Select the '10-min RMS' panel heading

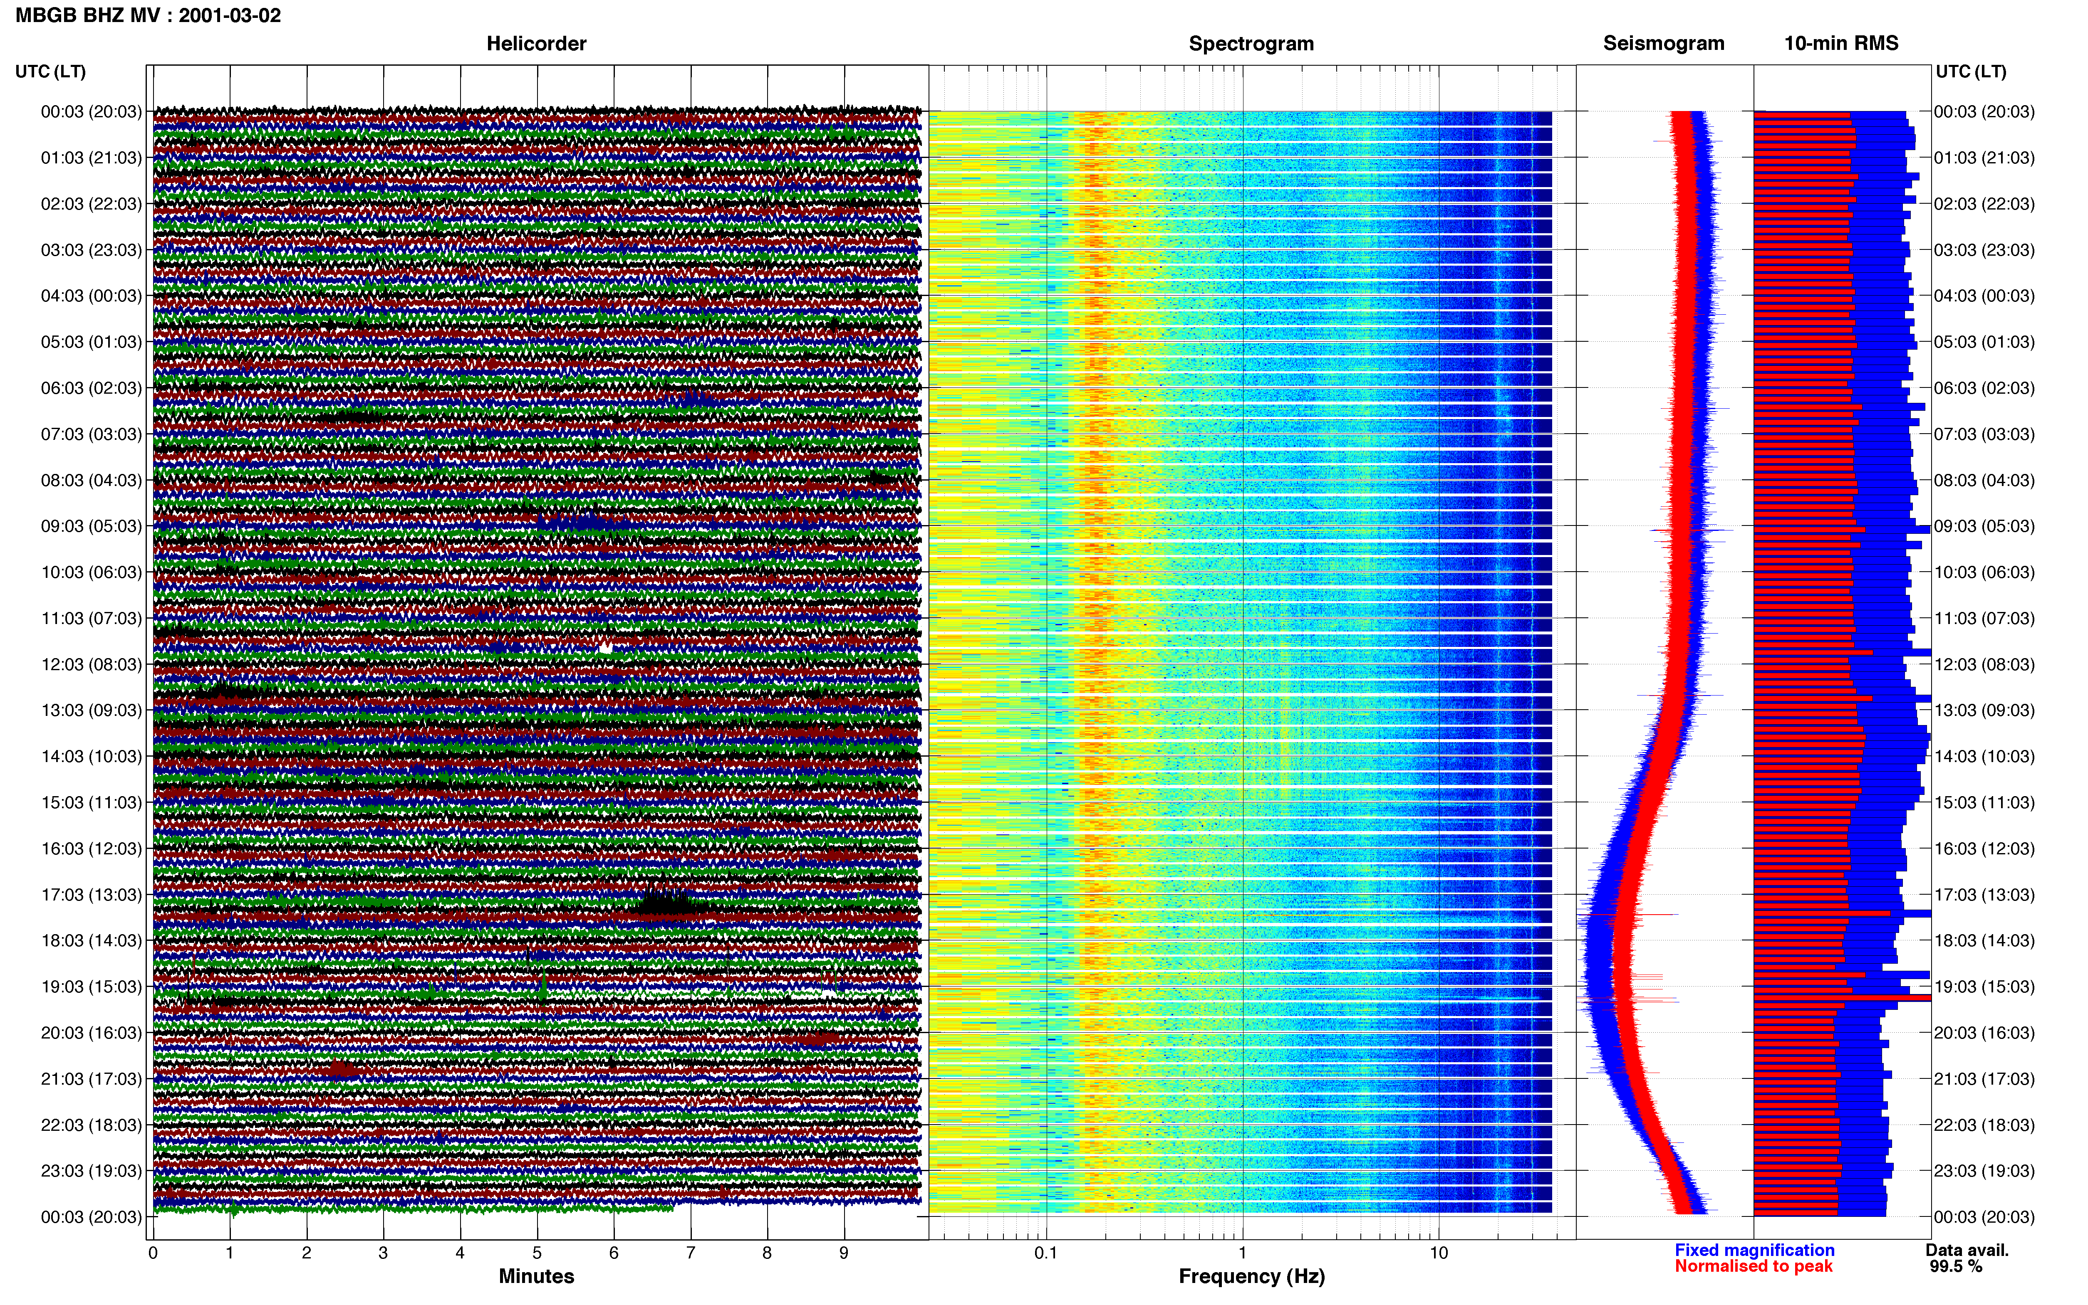[x=1841, y=43]
